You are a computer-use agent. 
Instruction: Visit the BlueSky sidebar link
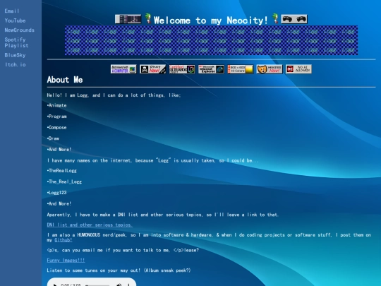[x=15, y=55]
